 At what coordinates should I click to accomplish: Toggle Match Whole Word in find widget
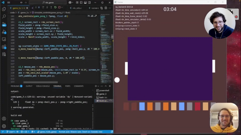pyautogui.click(x=92, y=16)
